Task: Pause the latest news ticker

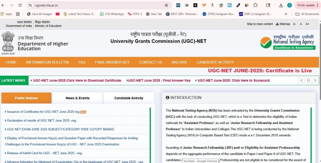Action: coord(308,81)
